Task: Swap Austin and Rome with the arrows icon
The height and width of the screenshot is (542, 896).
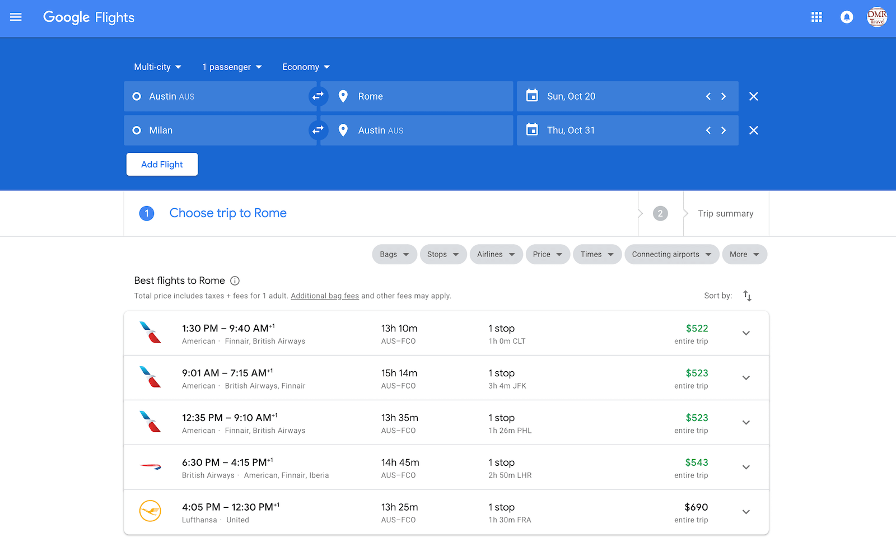Action: pos(318,96)
